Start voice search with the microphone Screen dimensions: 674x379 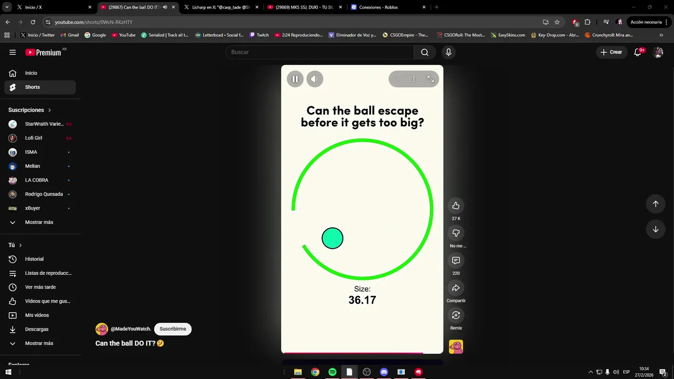coord(449,52)
